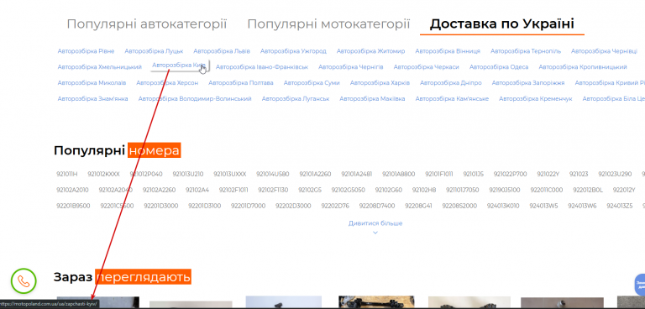
Task: Open Авторозбірка Чернівці link
Action: [604, 51]
